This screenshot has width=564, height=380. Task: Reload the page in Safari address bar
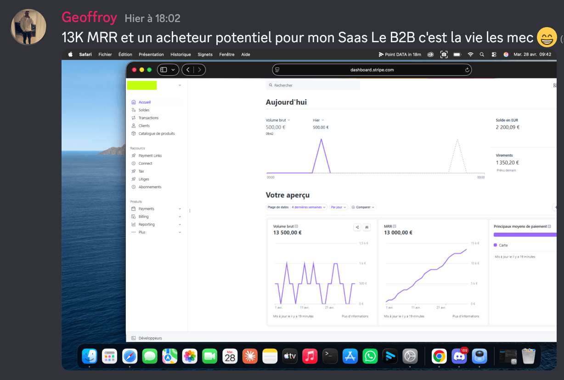coord(467,70)
